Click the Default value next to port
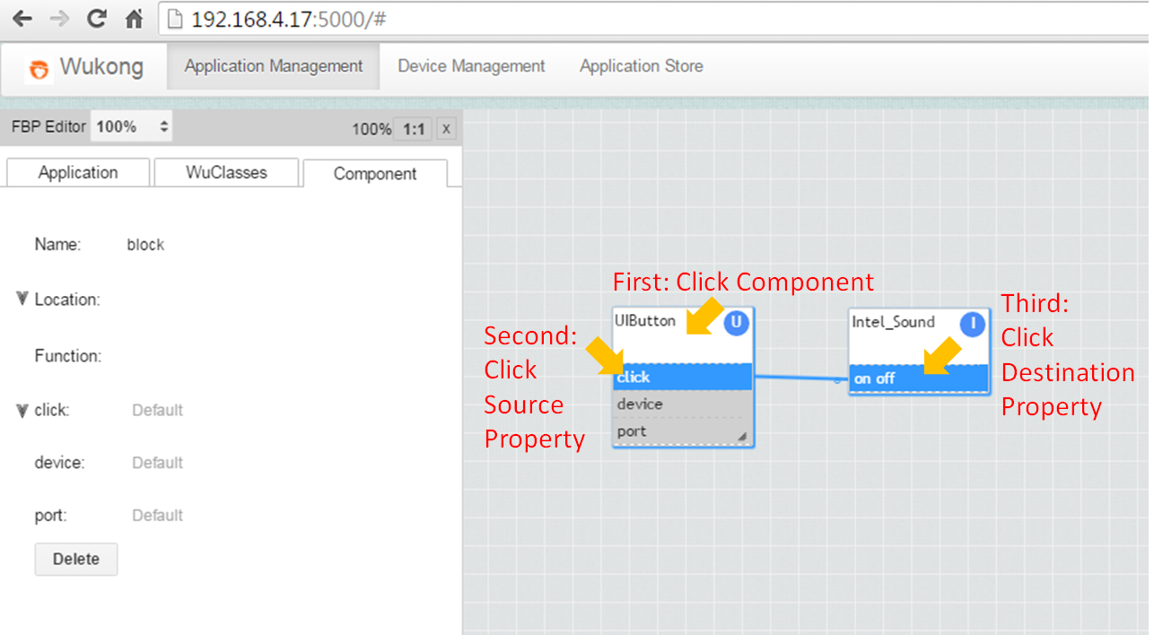Image resolution: width=1154 pixels, height=635 pixels. click(x=157, y=516)
